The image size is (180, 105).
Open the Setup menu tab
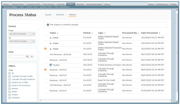pos(173,4)
